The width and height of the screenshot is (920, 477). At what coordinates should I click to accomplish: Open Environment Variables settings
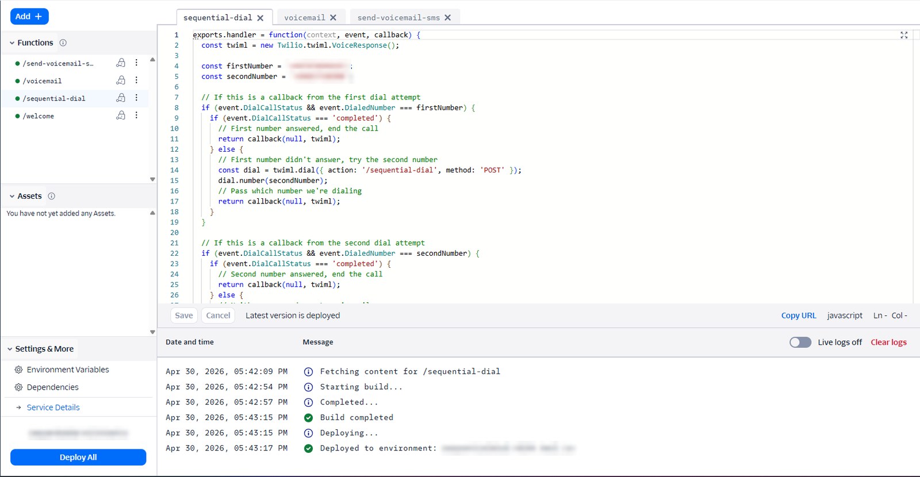pyautogui.click(x=68, y=370)
